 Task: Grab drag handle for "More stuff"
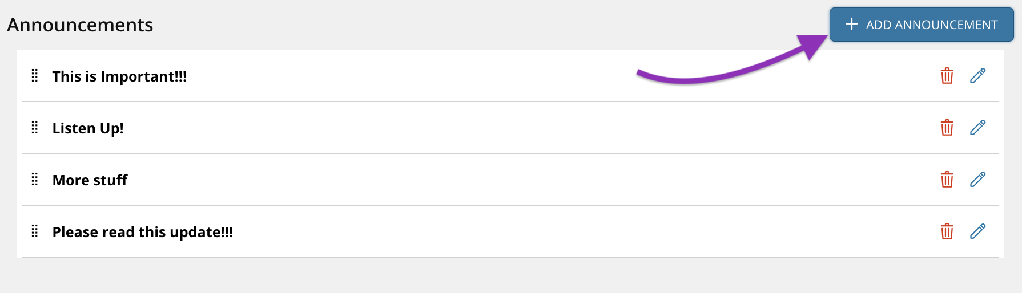tap(35, 180)
